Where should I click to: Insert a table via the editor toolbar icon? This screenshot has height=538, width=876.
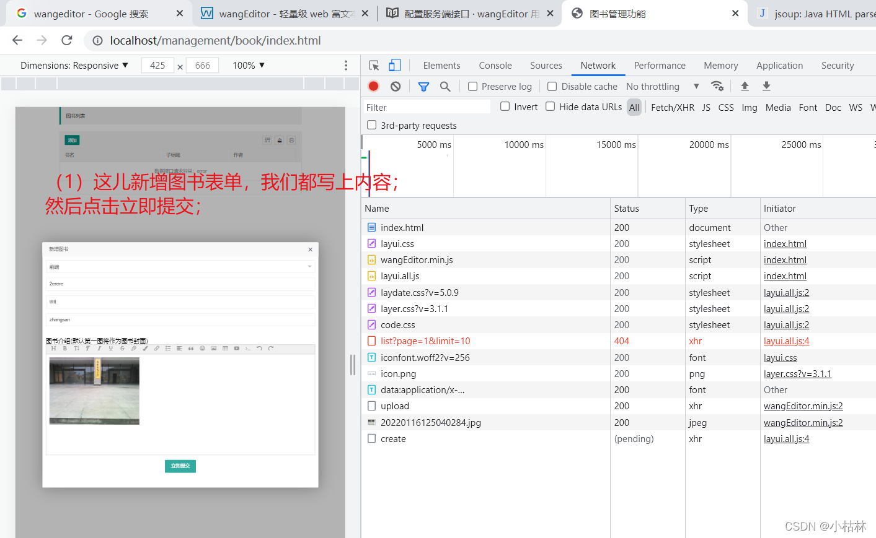pyautogui.click(x=226, y=349)
